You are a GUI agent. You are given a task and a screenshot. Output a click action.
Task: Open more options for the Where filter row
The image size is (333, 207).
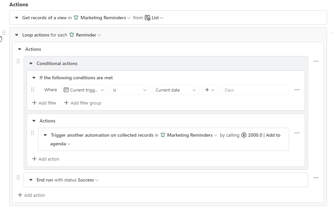click(297, 90)
